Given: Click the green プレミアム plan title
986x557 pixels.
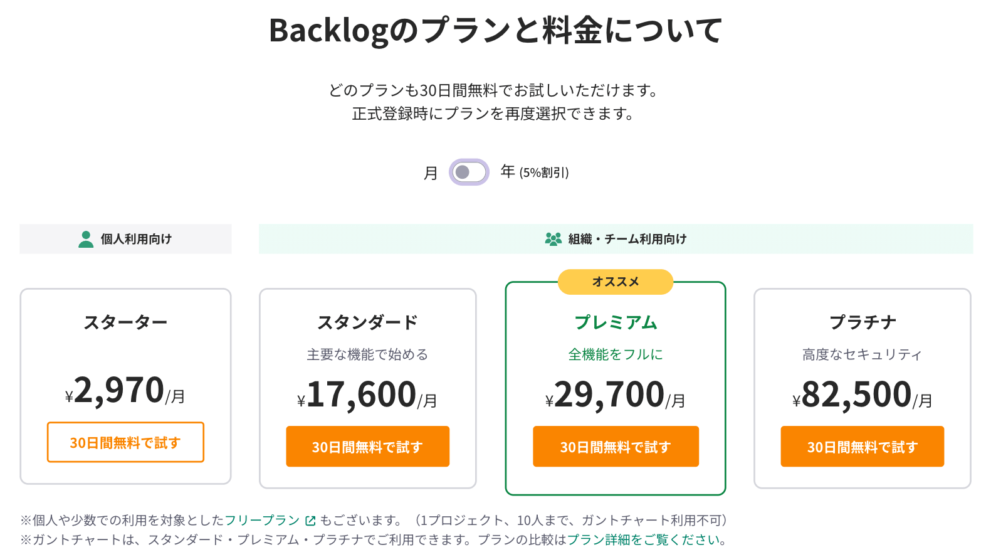Looking at the screenshot, I should [616, 322].
